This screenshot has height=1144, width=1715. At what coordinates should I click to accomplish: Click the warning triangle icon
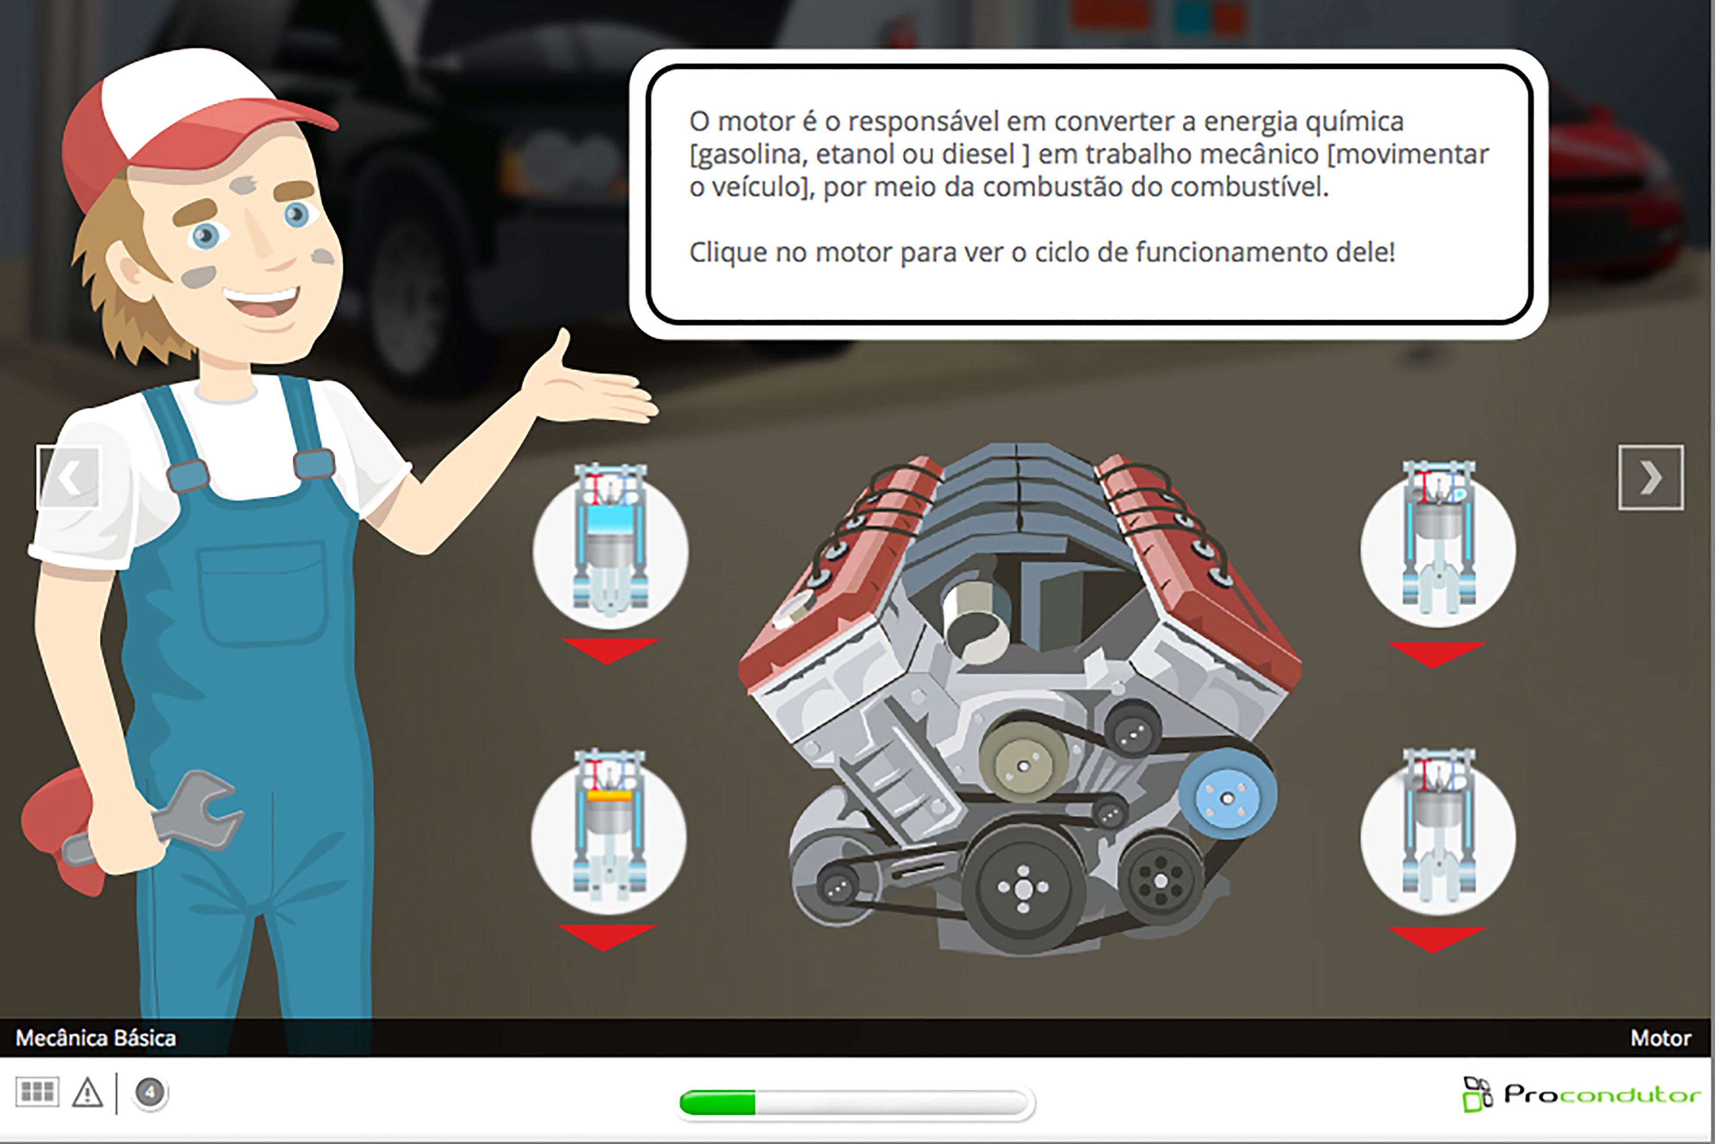pos(87,1093)
